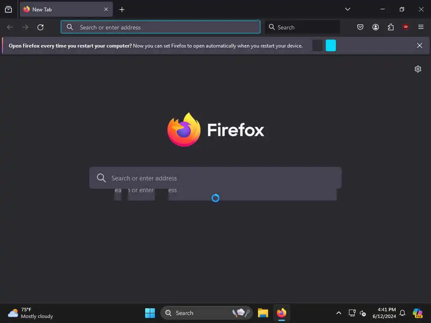Open the muted volume tray icon
This screenshot has height=323, width=431.
click(363, 313)
